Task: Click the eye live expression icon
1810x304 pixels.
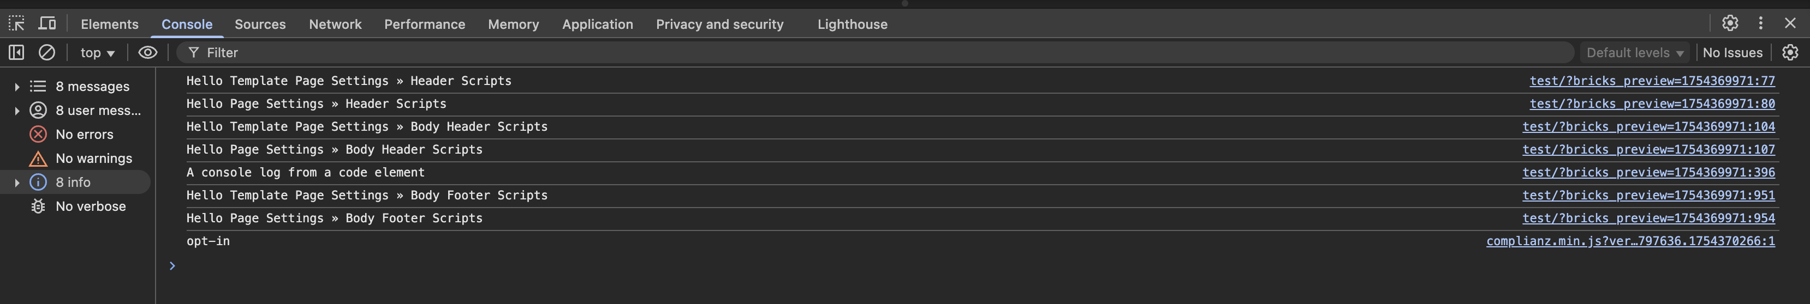Action: point(147,53)
